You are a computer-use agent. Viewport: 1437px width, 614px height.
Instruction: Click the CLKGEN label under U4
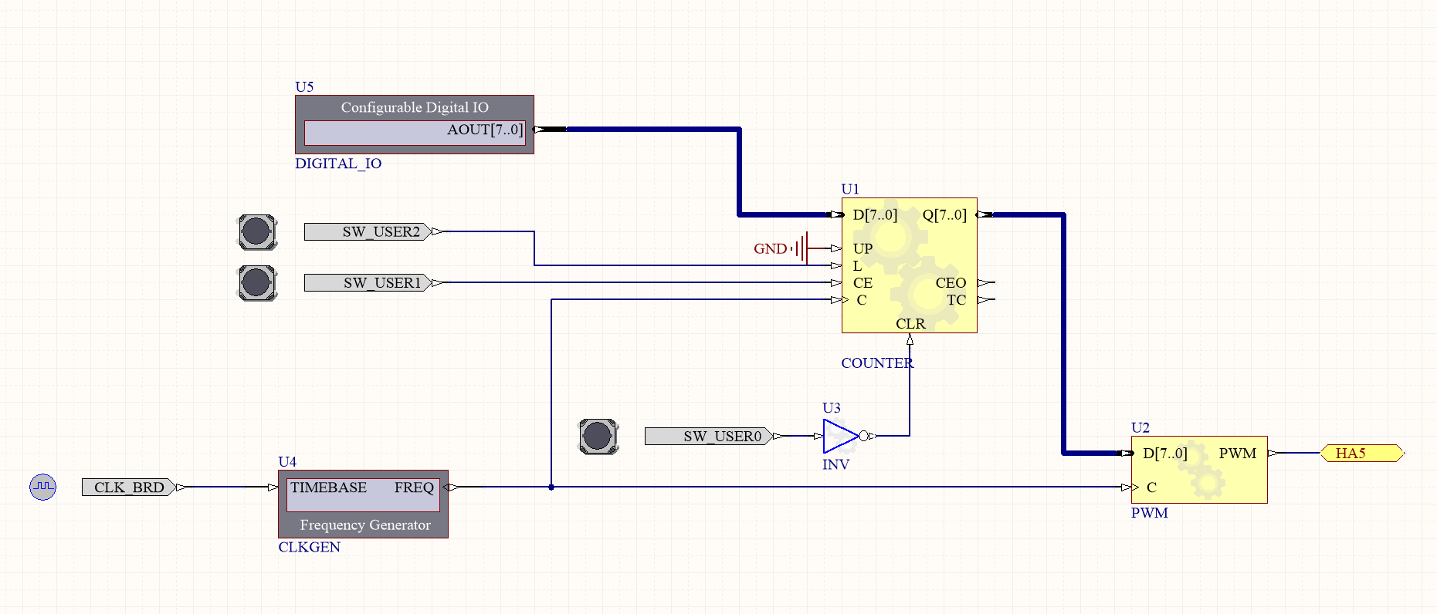309,547
